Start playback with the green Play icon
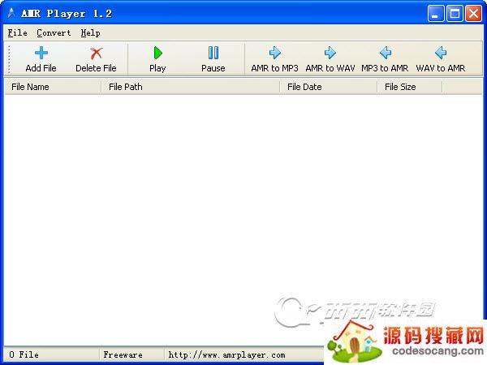Image resolution: width=487 pixels, height=365 pixels. [x=157, y=53]
